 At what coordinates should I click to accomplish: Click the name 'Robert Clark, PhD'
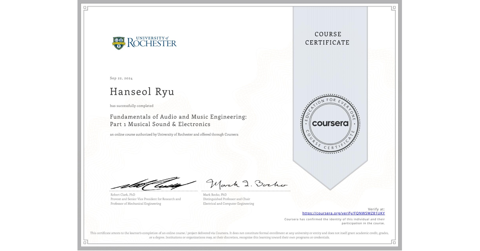(x=123, y=195)
